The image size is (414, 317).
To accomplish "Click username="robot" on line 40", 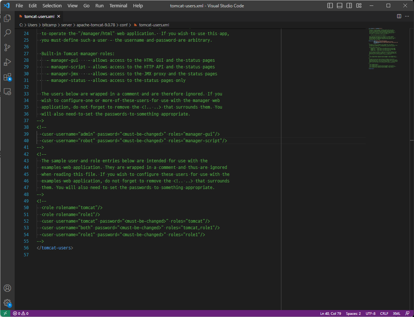I will point(75,141).
